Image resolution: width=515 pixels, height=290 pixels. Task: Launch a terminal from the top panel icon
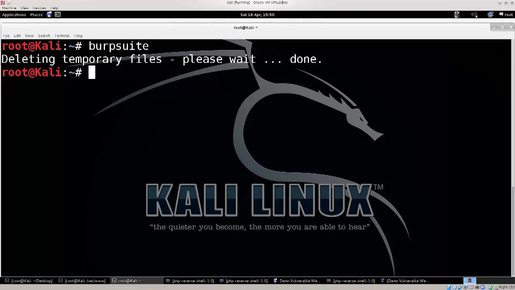tap(58, 14)
